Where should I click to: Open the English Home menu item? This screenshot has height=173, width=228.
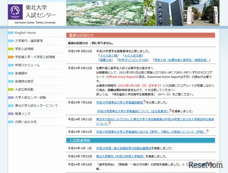coord(25,33)
